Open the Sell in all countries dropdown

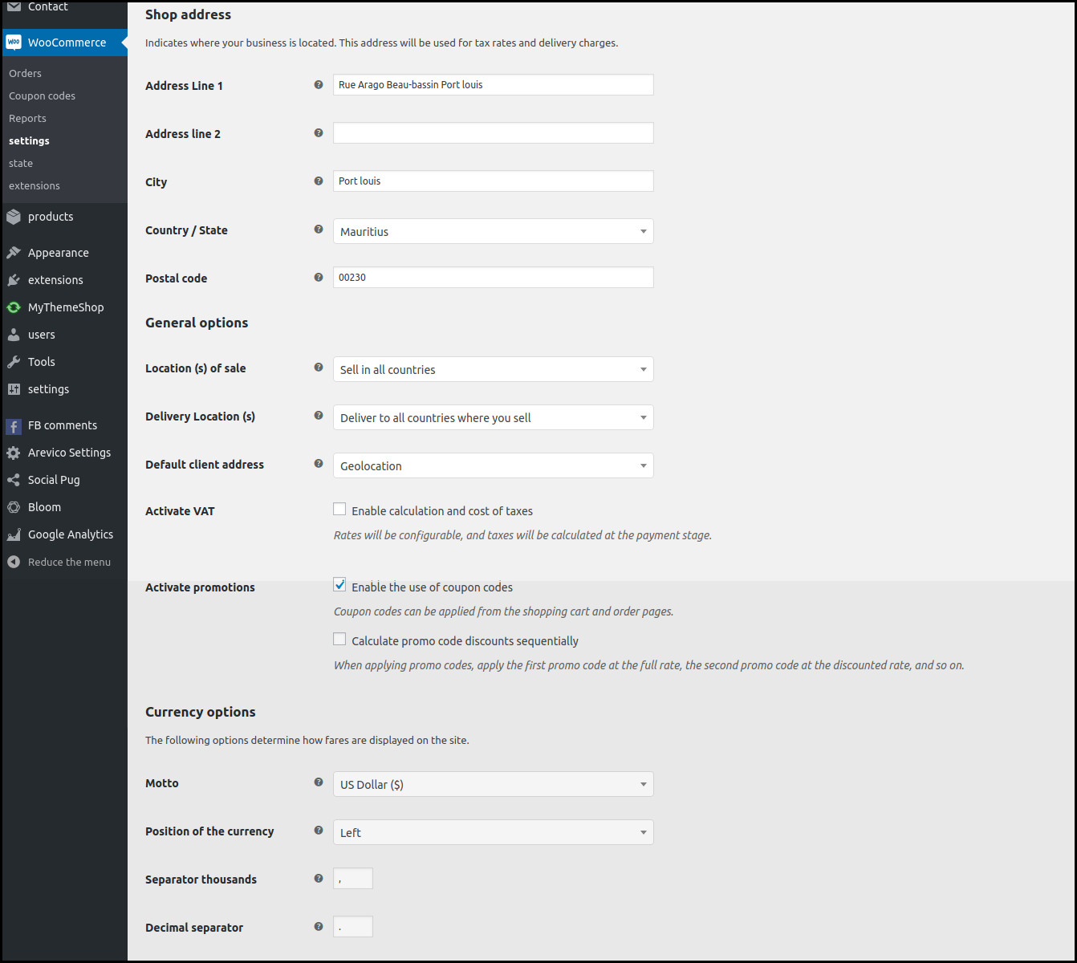494,369
